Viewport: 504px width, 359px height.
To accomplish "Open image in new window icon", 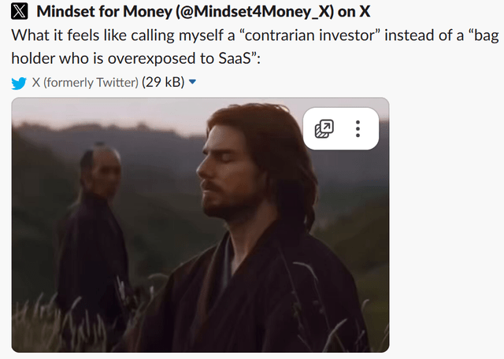I will (324, 129).
